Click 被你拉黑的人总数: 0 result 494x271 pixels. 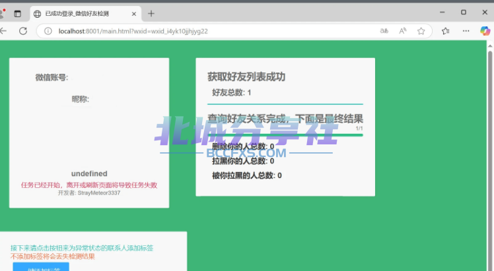247,175
